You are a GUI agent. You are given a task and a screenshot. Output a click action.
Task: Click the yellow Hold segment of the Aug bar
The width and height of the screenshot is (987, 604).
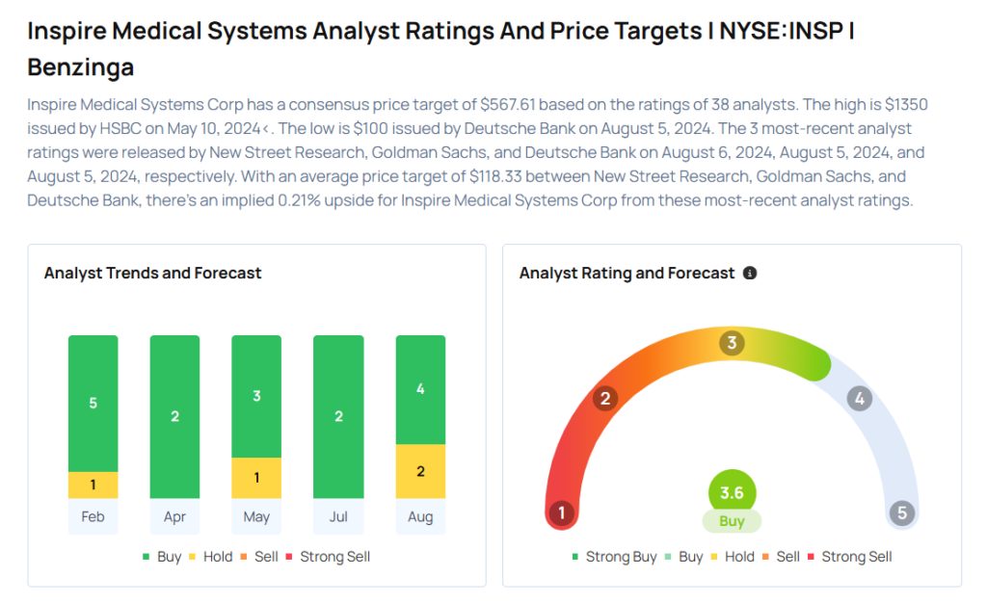420,471
